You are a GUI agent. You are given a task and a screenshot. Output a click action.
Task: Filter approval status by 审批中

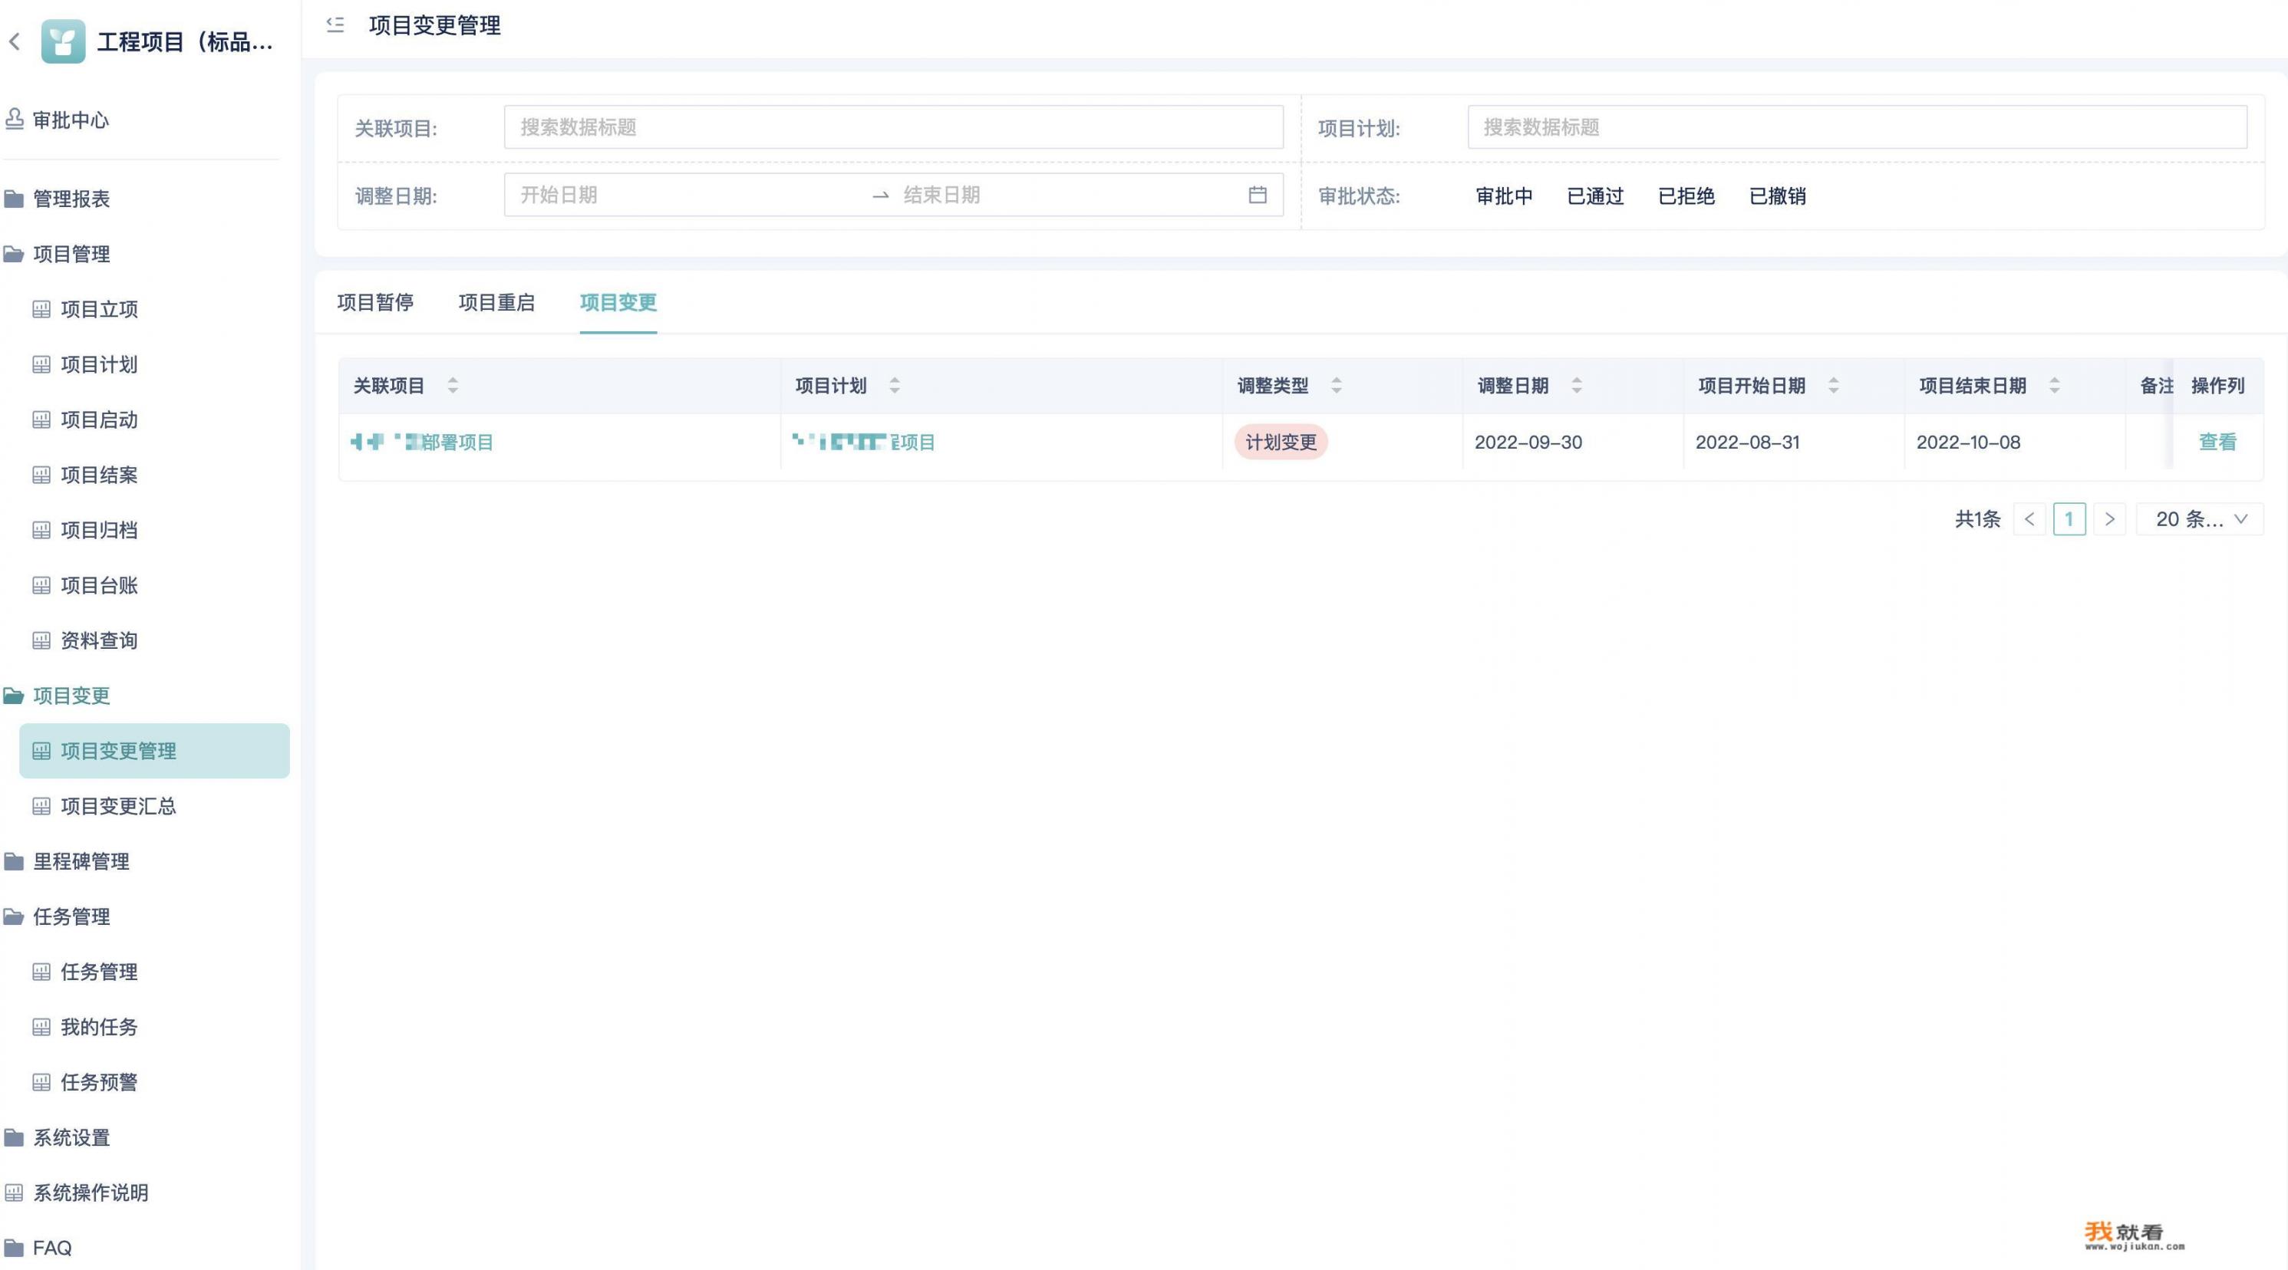(x=1505, y=196)
